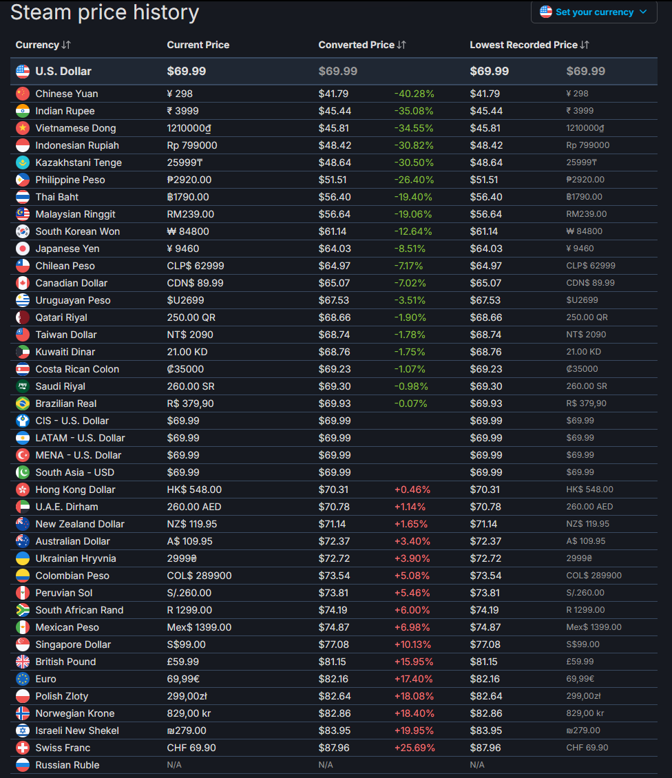Image resolution: width=672 pixels, height=778 pixels.
Task: Click the NT$ 2090 current price
Action: (x=190, y=335)
